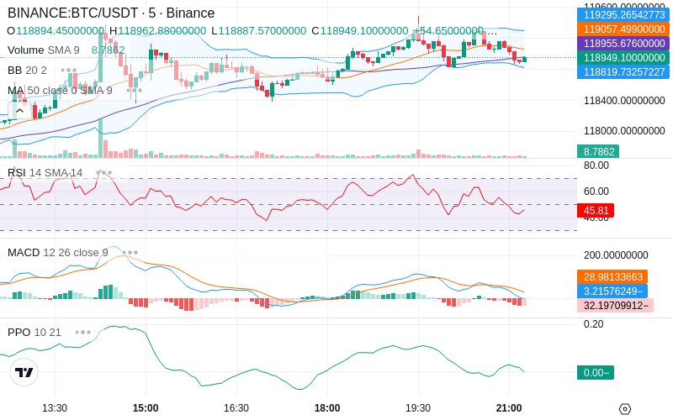Image resolution: width=673 pixels, height=420 pixels.
Task: Click the 118400.00000000 price axis tick
Action: (624, 101)
